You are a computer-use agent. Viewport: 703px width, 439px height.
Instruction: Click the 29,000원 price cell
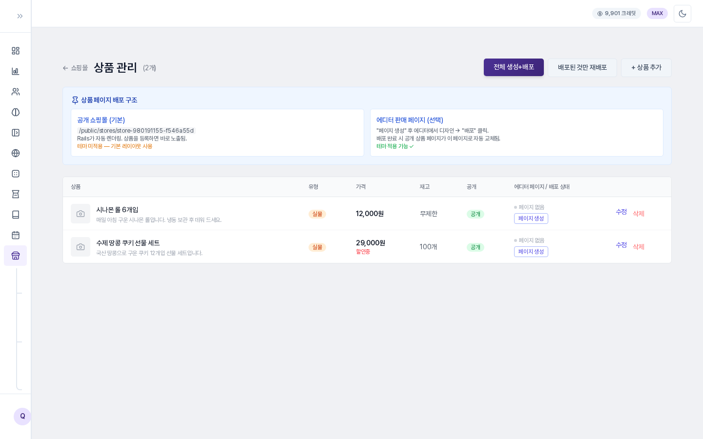[x=371, y=243]
